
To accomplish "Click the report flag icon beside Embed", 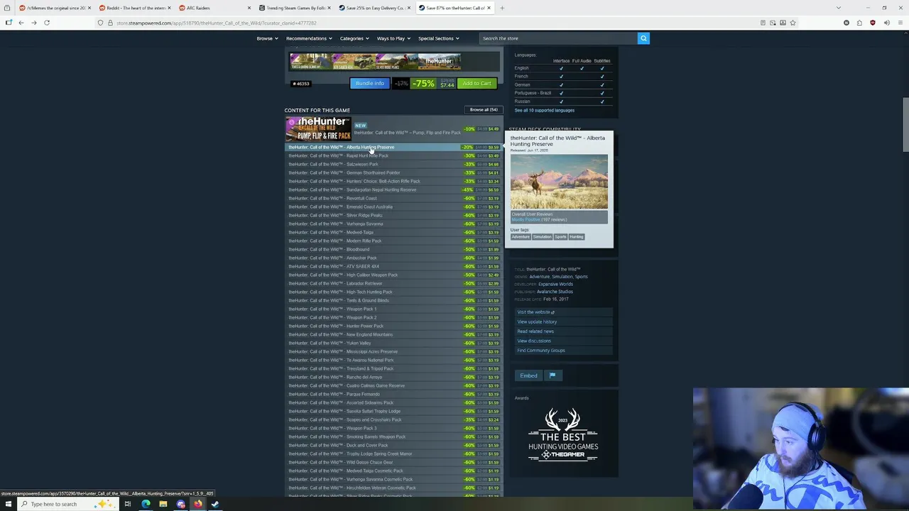I will 553,375.
